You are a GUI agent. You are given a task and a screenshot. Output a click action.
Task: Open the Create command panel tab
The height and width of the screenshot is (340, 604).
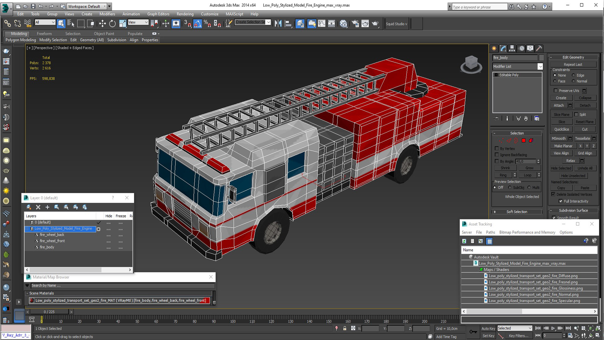[x=494, y=48]
